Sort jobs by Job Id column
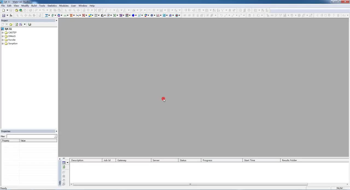 (x=109, y=160)
